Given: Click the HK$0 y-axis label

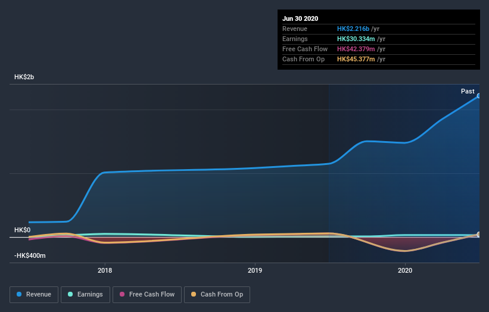Looking at the screenshot, I should (x=22, y=230).
